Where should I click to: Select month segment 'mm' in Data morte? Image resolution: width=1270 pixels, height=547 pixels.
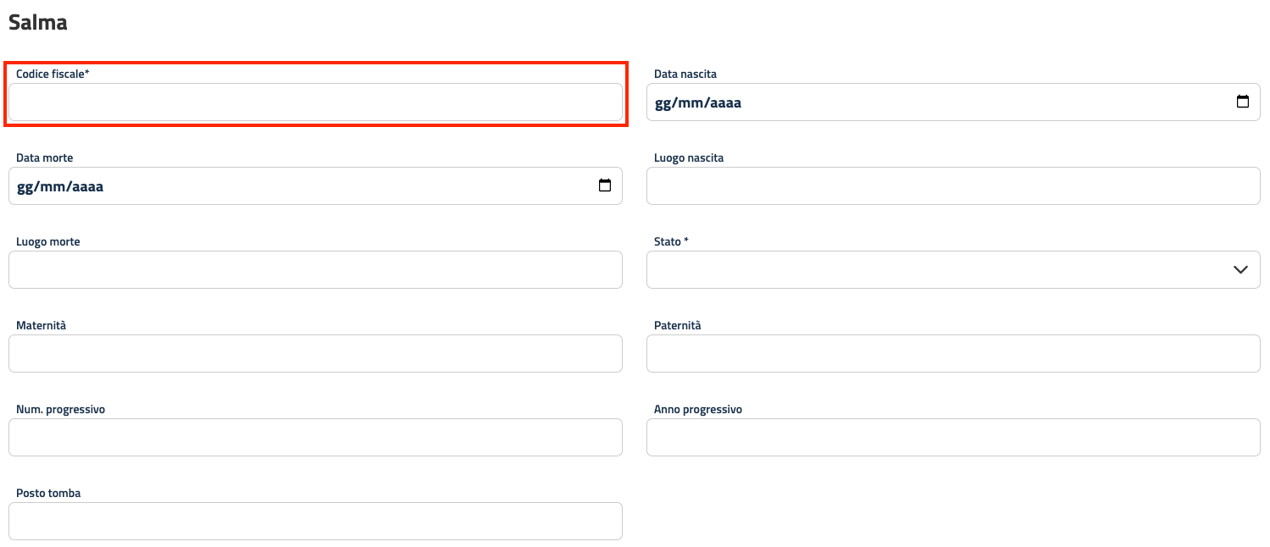pos(52,187)
